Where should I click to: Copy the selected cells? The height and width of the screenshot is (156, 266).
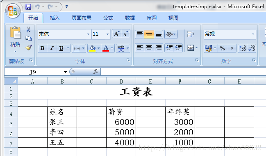(29, 38)
